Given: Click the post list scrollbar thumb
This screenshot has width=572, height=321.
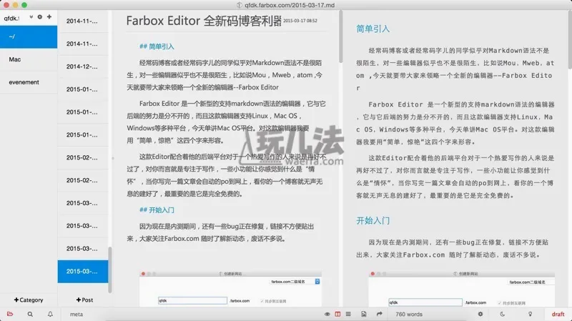Looking at the screenshot, I should (110, 270).
